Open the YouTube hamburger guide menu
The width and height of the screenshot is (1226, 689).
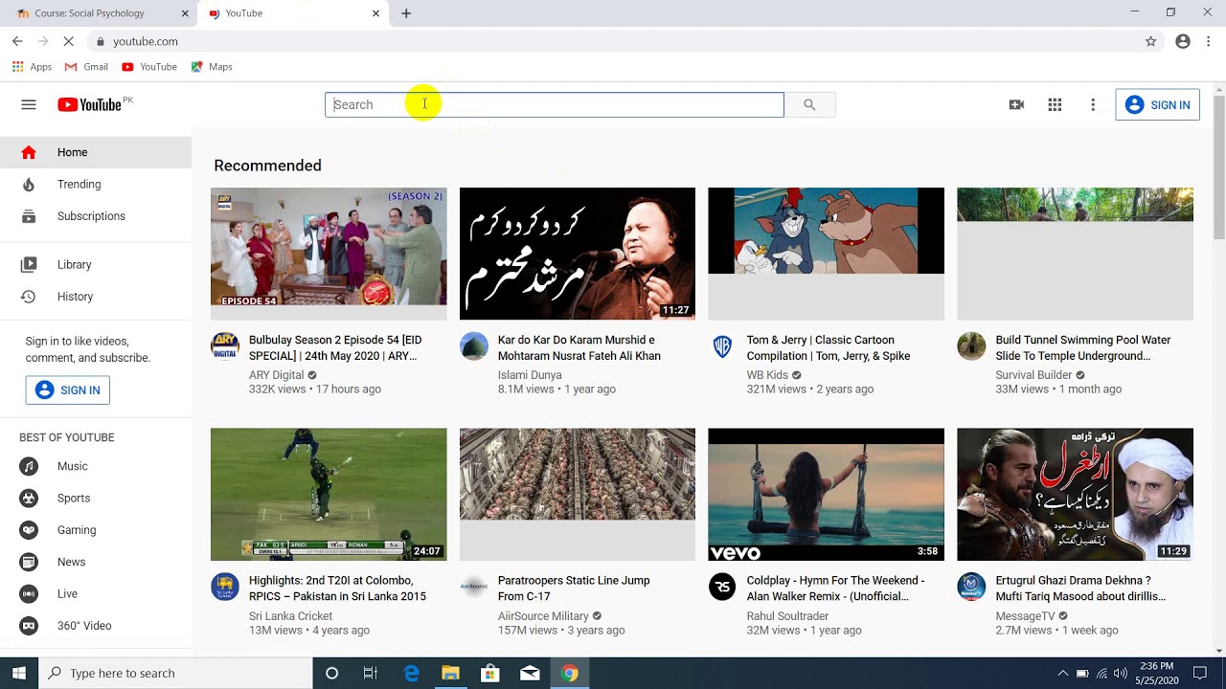tap(29, 104)
